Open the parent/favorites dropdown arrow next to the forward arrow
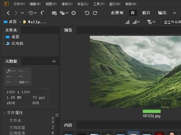 click(22, 13)
